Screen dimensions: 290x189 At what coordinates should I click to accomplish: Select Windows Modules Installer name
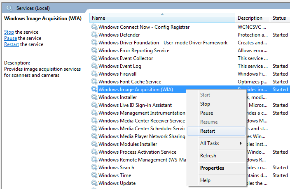coord(128,144)
